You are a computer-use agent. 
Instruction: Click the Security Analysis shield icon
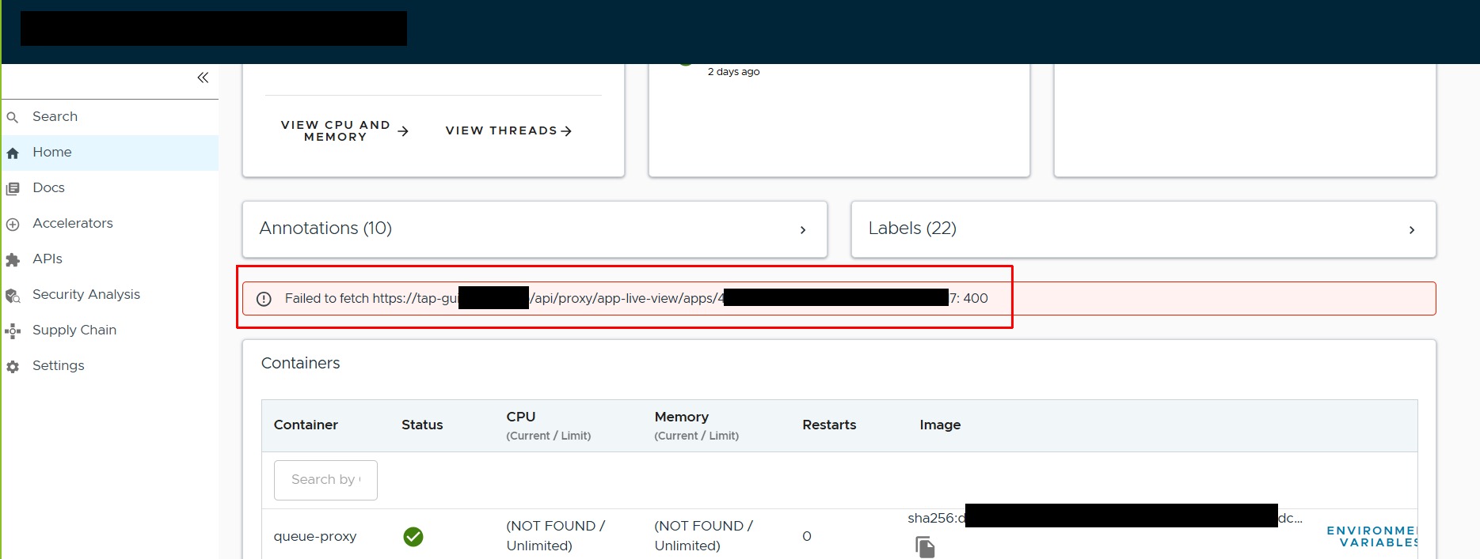coord(13,296)
